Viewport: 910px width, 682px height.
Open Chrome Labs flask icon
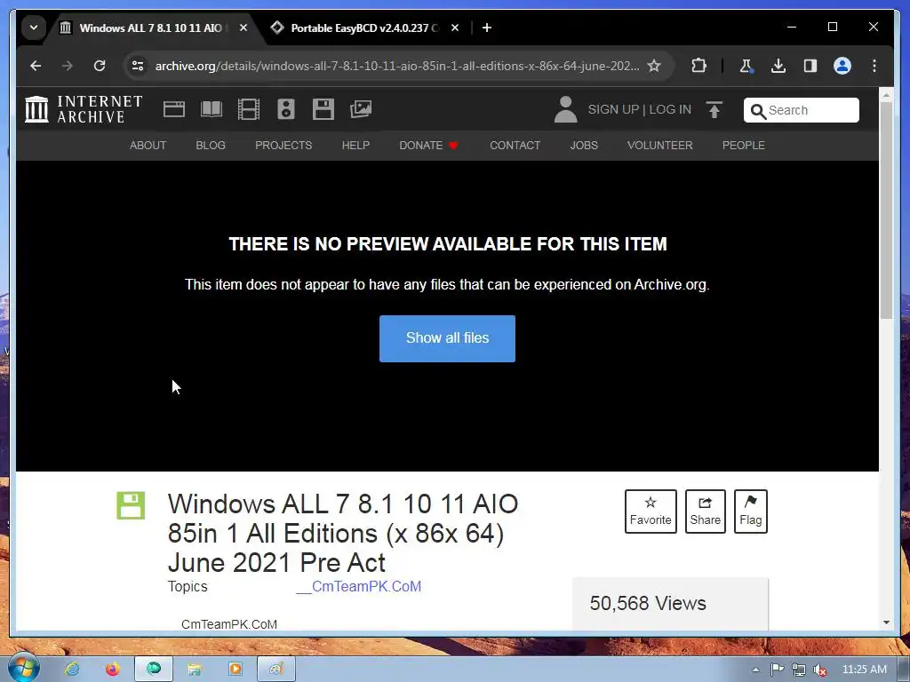tap(746, 66)
